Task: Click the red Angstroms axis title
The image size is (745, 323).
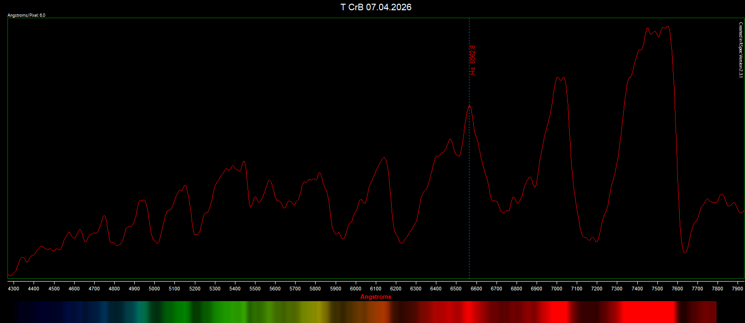Action: [x=376, y=297]
